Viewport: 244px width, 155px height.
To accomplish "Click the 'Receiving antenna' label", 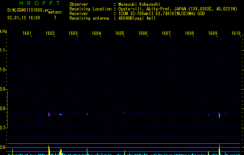I will tap(89, 18).
